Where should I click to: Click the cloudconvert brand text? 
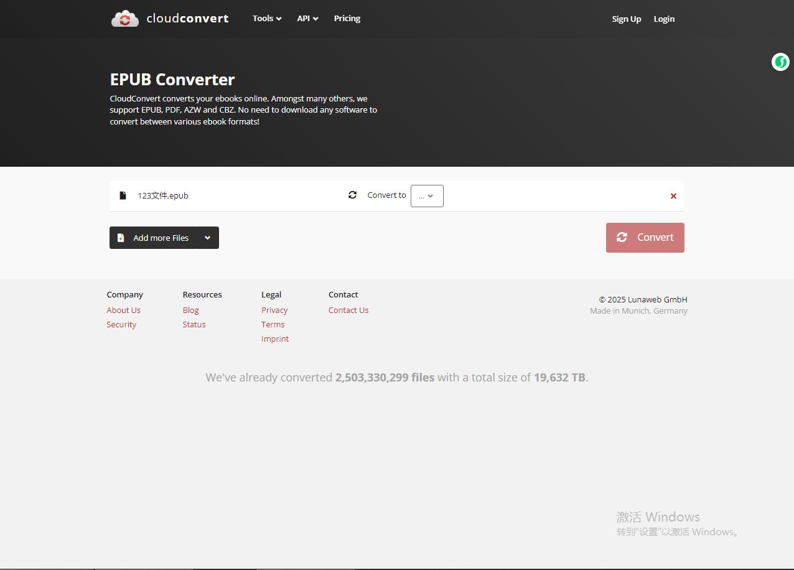pos(187,19)
